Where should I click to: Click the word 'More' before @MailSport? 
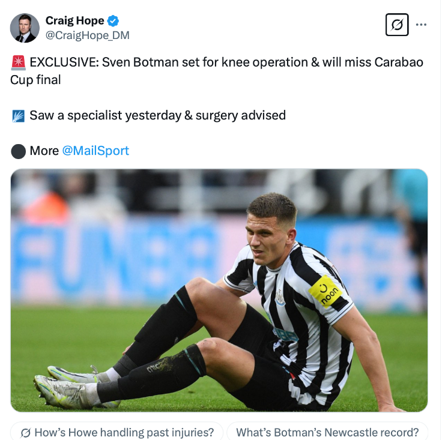pyautogui.click(x=44, y=151)
